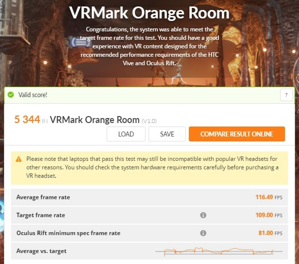Click the Oculus Rift minimum spec row label
This screenshot has width=299, height=264.
click(x=68, y=233)
